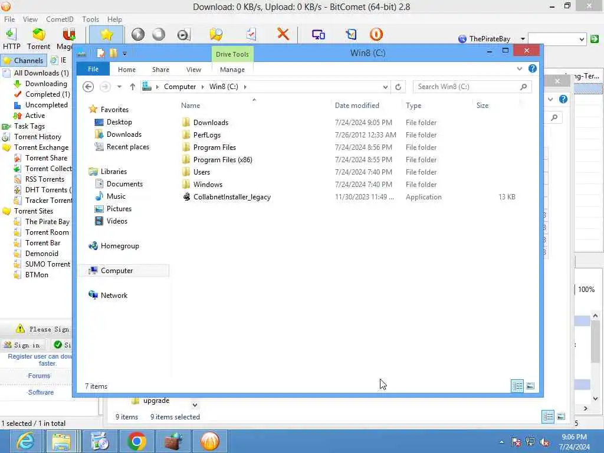The image size is (604, 453).
Task: Select Torrent History in BitComet sidebar
Action: tap(32, 137)
